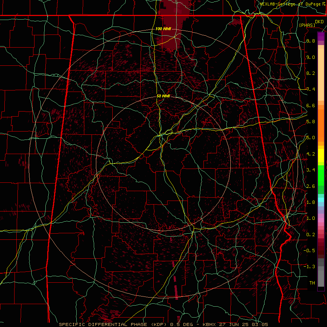
Task: Click the [PHAS] units label
Action: 307,25
